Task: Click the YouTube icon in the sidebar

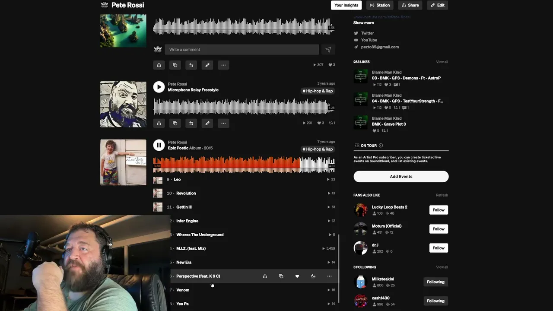Action: [356, 40]
